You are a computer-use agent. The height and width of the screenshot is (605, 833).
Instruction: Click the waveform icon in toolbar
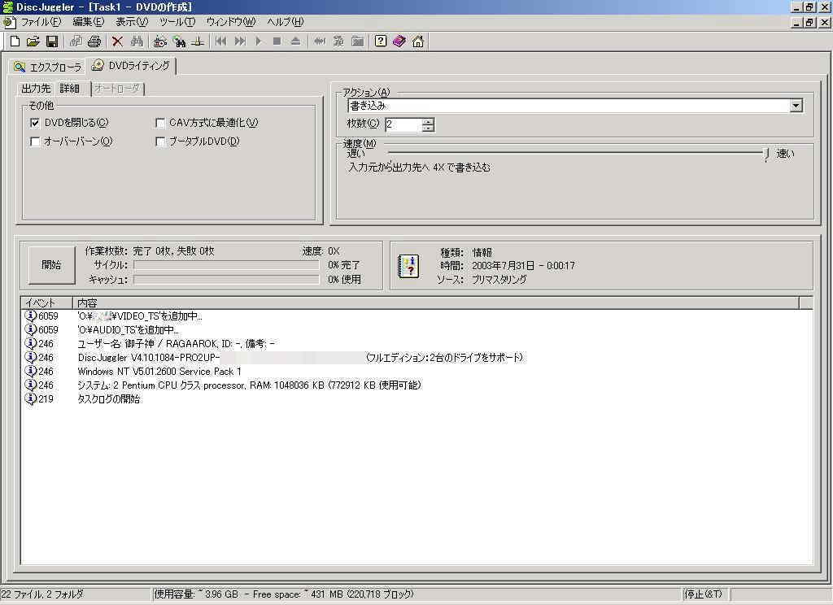point(319,41)
